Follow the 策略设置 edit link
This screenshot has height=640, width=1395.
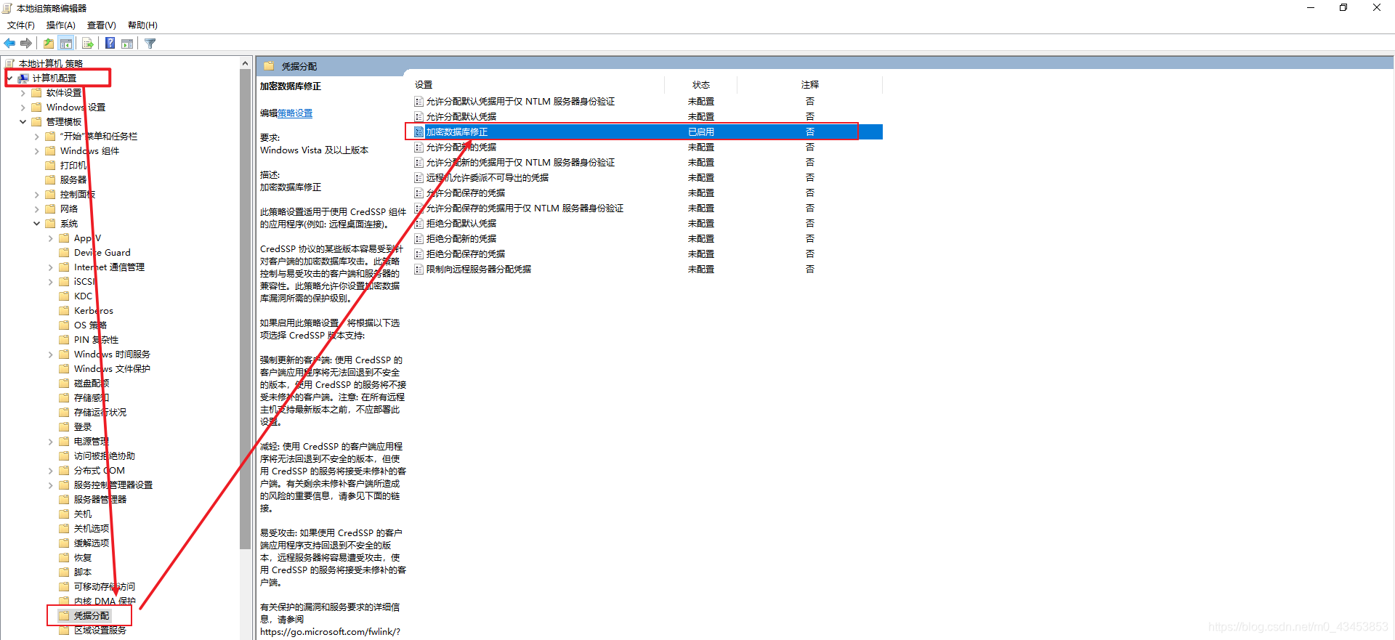(295, 113)
